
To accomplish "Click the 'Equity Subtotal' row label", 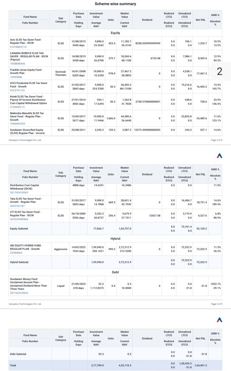I will coord(19,229).
